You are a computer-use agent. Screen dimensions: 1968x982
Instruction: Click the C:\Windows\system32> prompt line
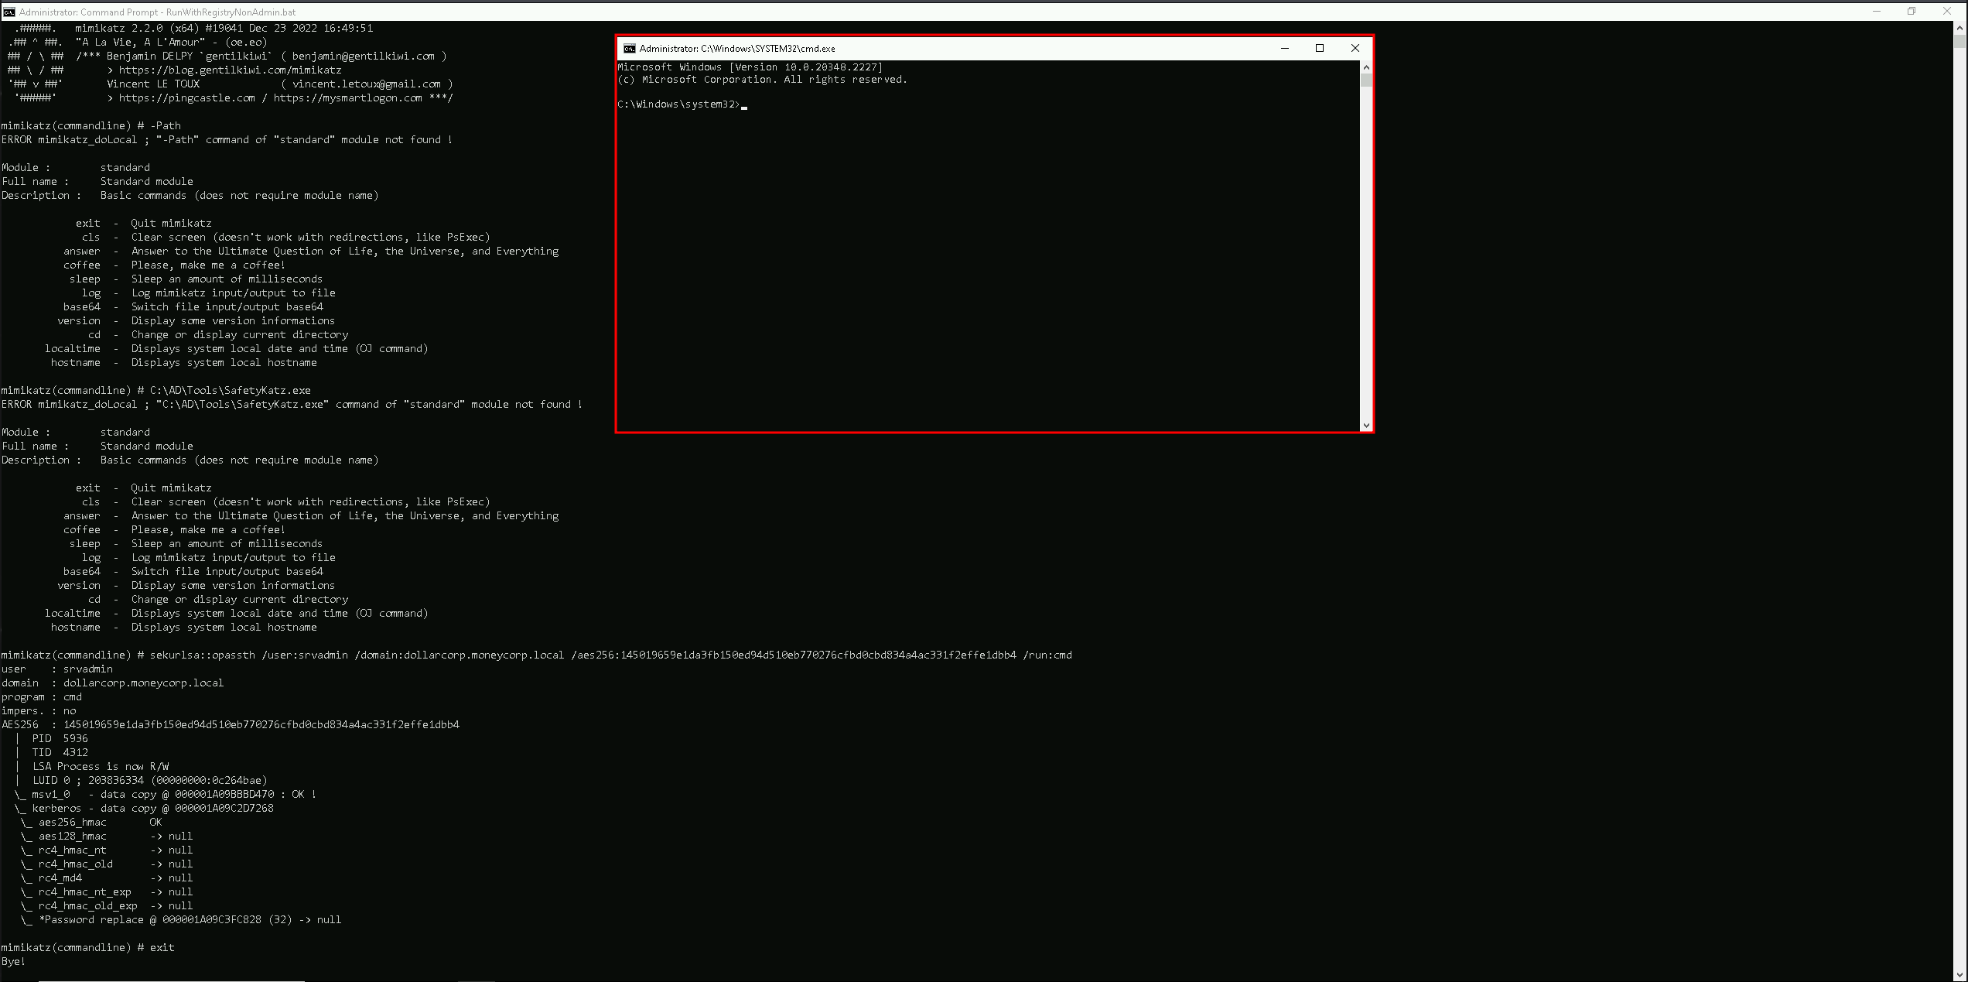point(679,104)
